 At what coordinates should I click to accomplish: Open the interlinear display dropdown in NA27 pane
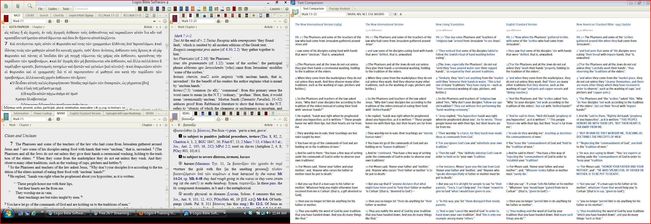pos(59,21)
